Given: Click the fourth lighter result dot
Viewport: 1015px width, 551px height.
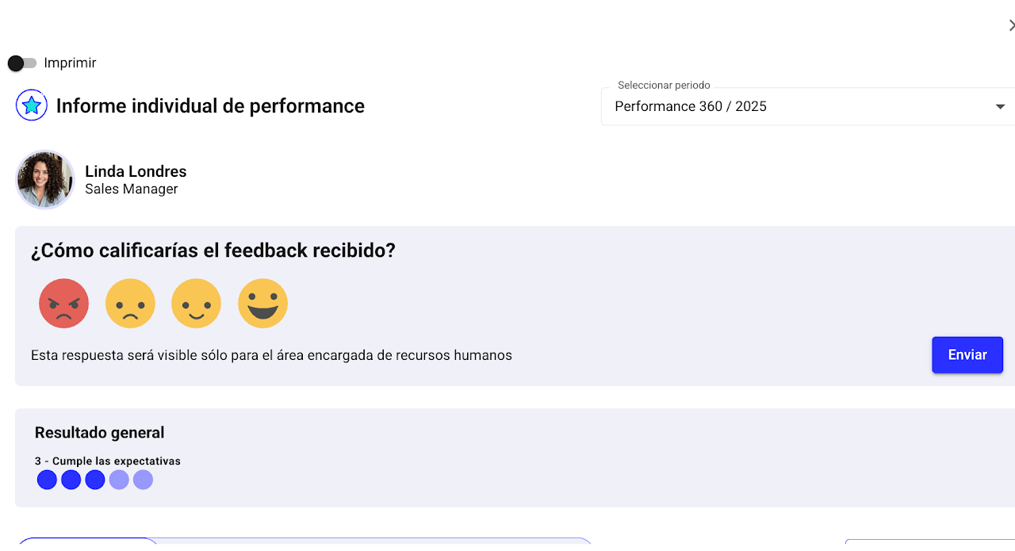Looking at the screenshot, I should tap(119, 480).
